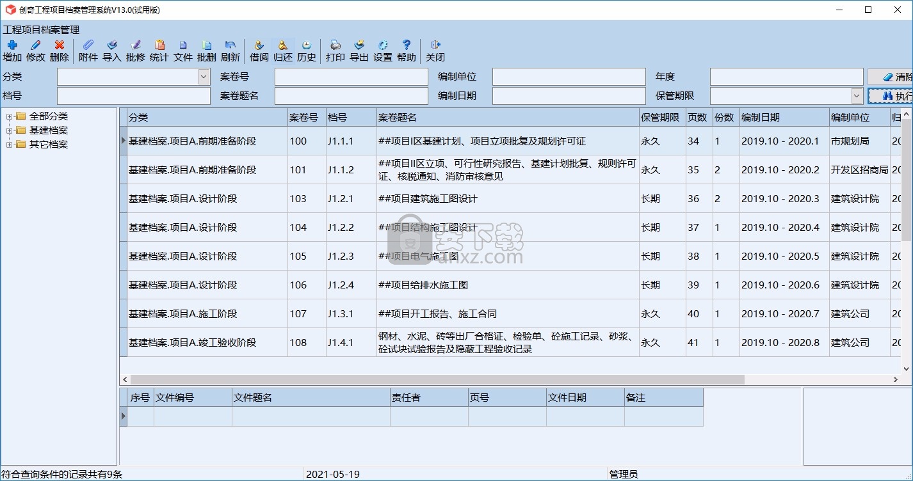913x481 pixels.
Task: Click the down arrow of vertical scrollbar
Action: coord(907,368)
